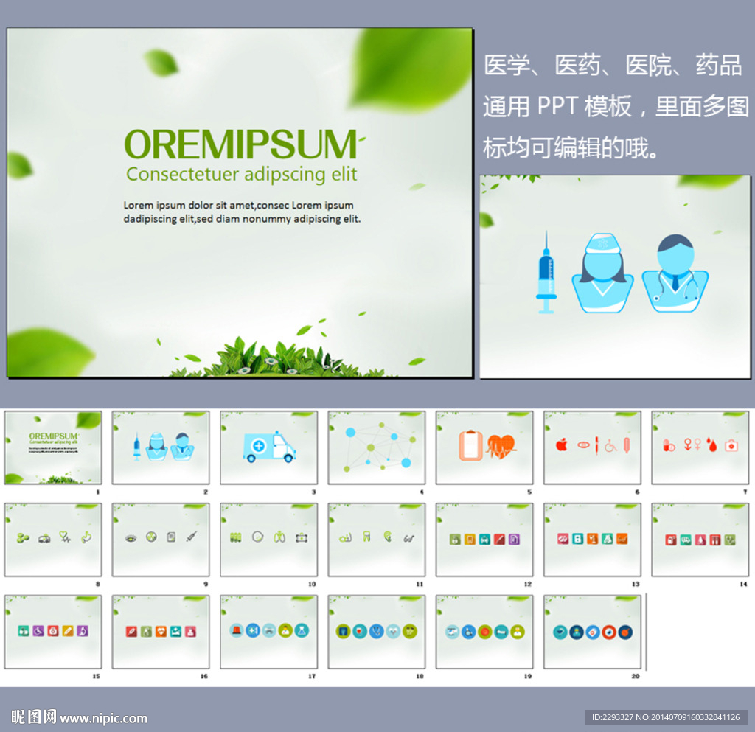
Task: Click the purple microscope icon on slide 15
Action: [83, 631]
